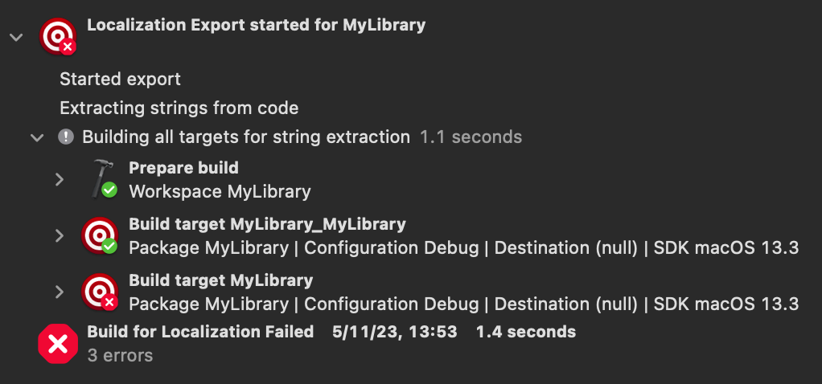Expand the Build target MyLibrary_MyLibrary step
This screenshot has height=384, width=822.
(x=59, y=235)
